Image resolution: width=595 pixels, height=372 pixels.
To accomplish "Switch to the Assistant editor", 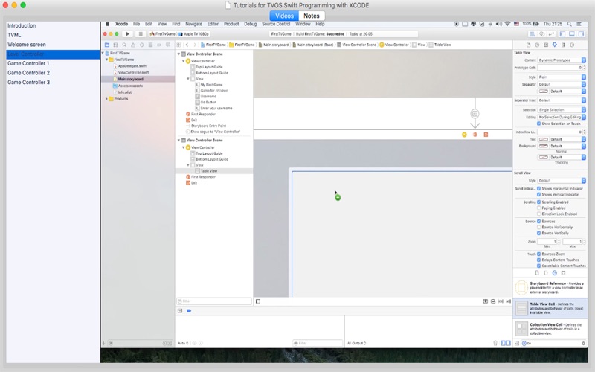I will pos(542,34).
